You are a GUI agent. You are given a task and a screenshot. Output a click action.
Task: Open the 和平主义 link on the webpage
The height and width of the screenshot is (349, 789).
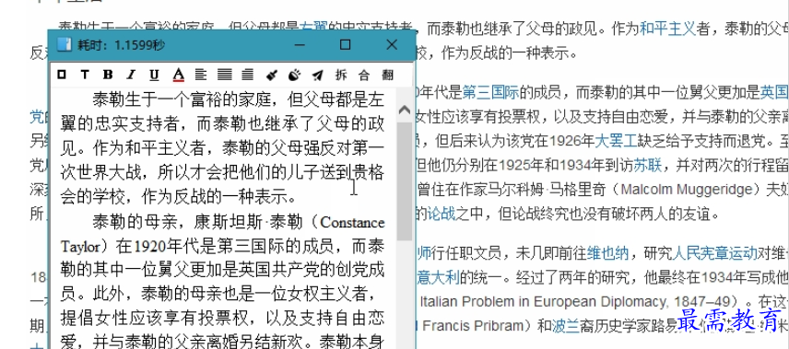pos(667,29)
